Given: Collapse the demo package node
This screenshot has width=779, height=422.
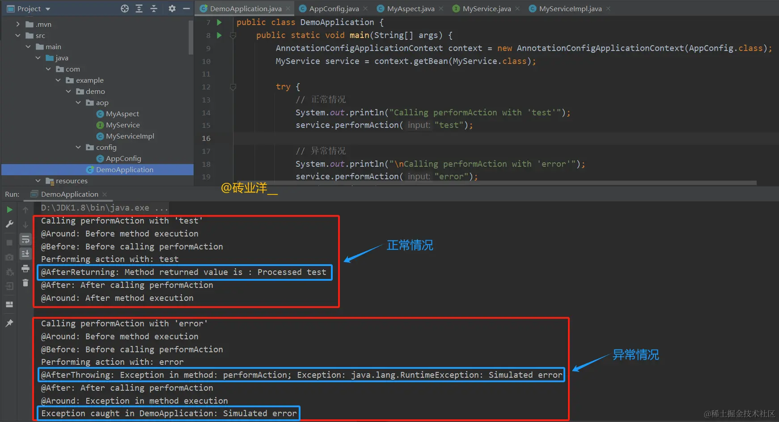Looking at the screenshot, I should coord(68,91).
